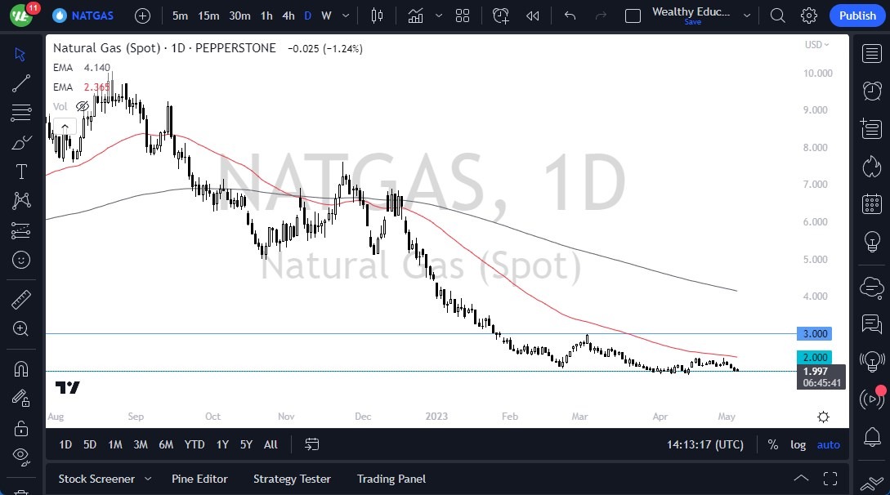The image size is (890, 495).
Task: Undo the last chart action
Action: 570,16
